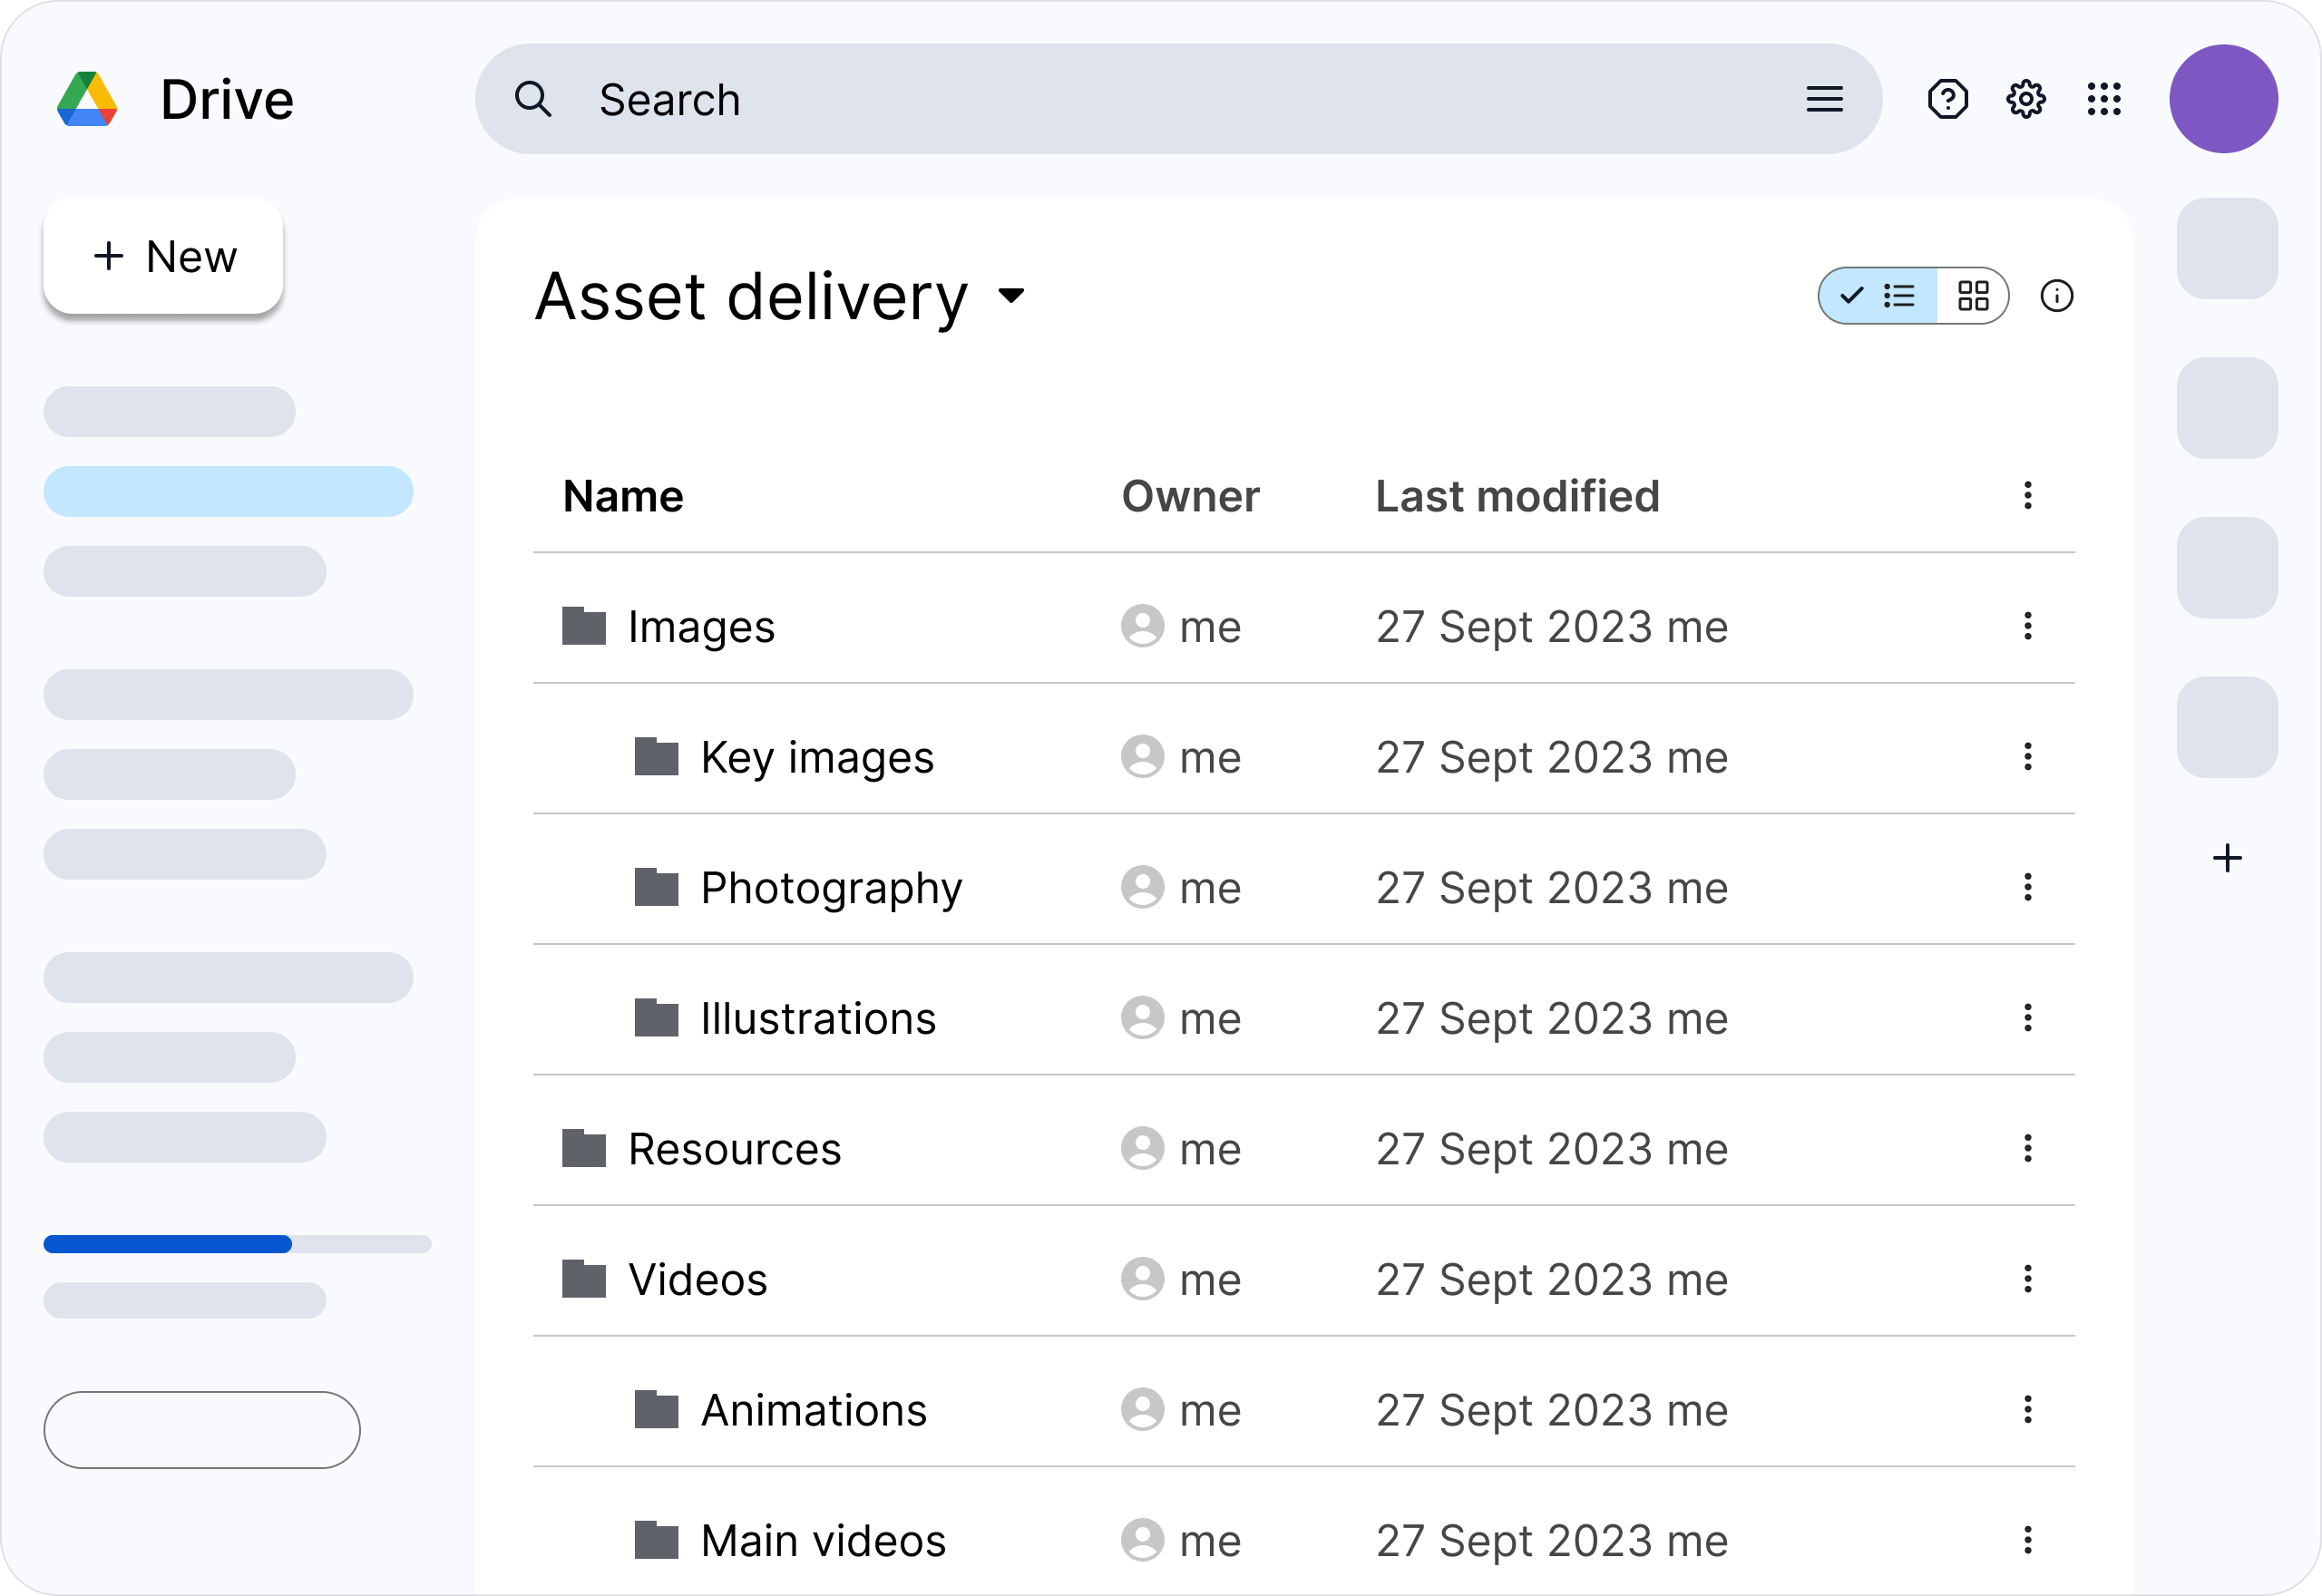The width and height of the screenshot is (2322, 1596).
Task: Open the Asset delivery folder dropdown
Action: pos(1012,296)
